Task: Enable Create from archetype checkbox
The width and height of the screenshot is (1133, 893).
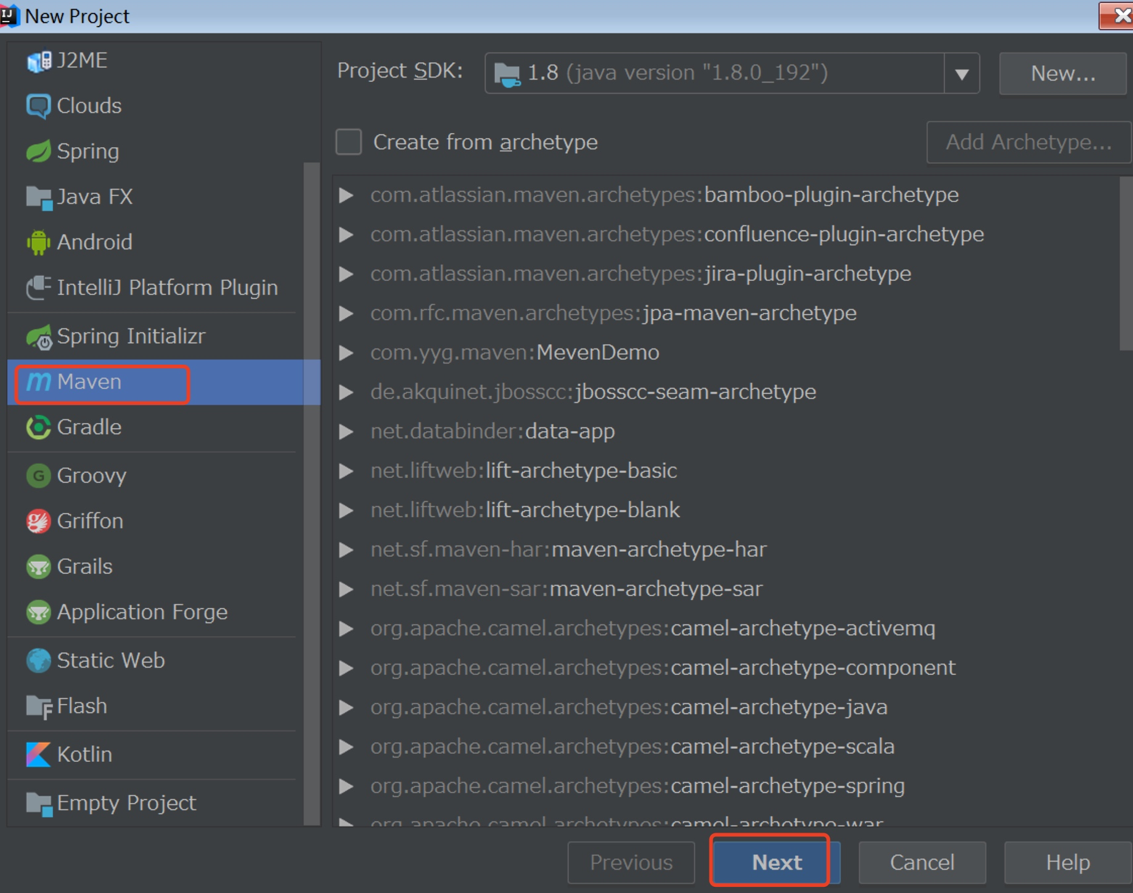Action: 349,142
